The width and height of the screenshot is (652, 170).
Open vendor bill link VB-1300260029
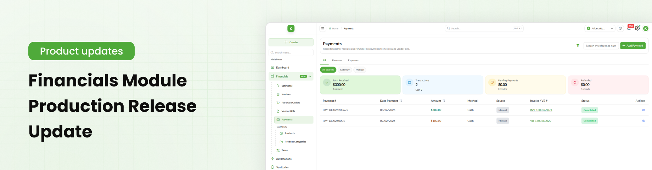coord(541,121)
